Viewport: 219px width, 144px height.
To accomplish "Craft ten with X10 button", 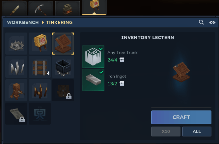I will click(x=166, y=132).
